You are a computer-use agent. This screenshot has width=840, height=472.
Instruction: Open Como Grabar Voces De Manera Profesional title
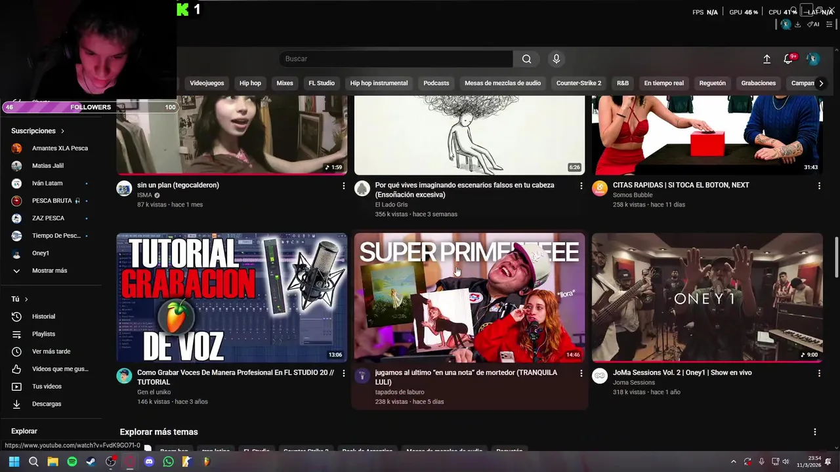point(236,377)
